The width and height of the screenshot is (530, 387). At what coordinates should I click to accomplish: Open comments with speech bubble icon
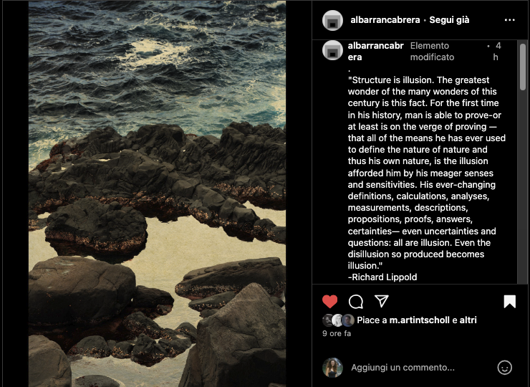point(355,302)
